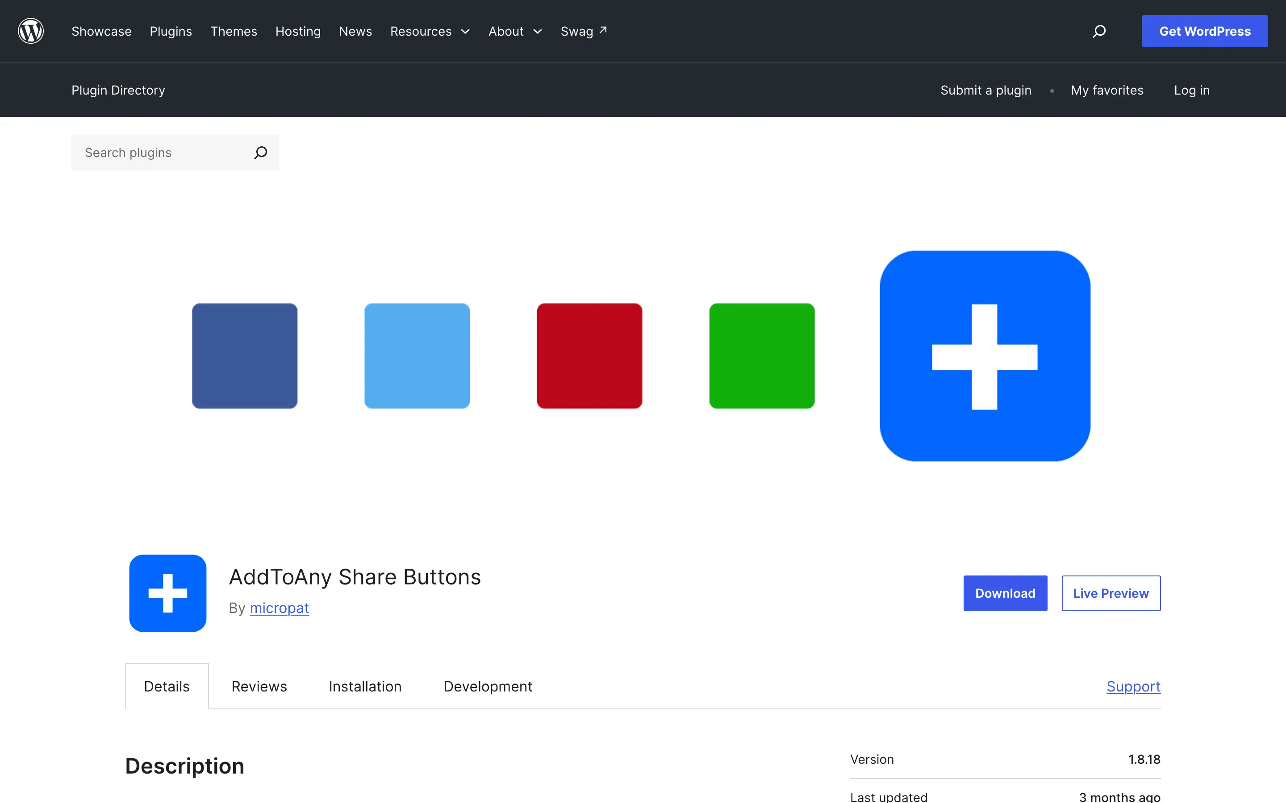Image resolution: width=1286 pixels, height=803 pixels.
Task: Open the Swag store link
Action: [584, 31]
